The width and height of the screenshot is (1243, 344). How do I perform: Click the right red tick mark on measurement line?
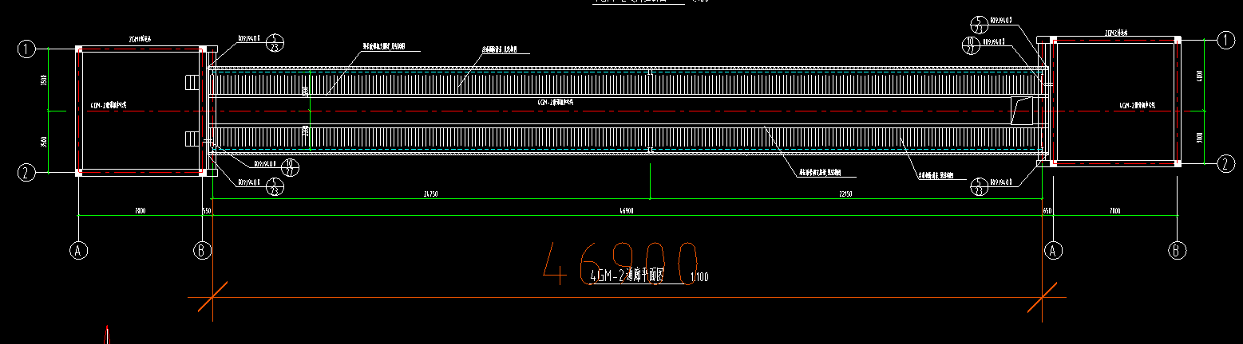[x=1043, y=297]
